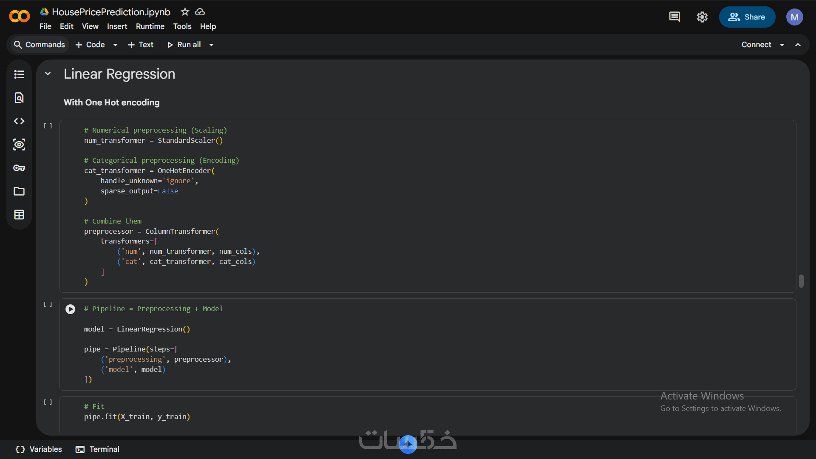Click the Share button
The height and width of the screenshot is (459, 816).
point(747,17)
